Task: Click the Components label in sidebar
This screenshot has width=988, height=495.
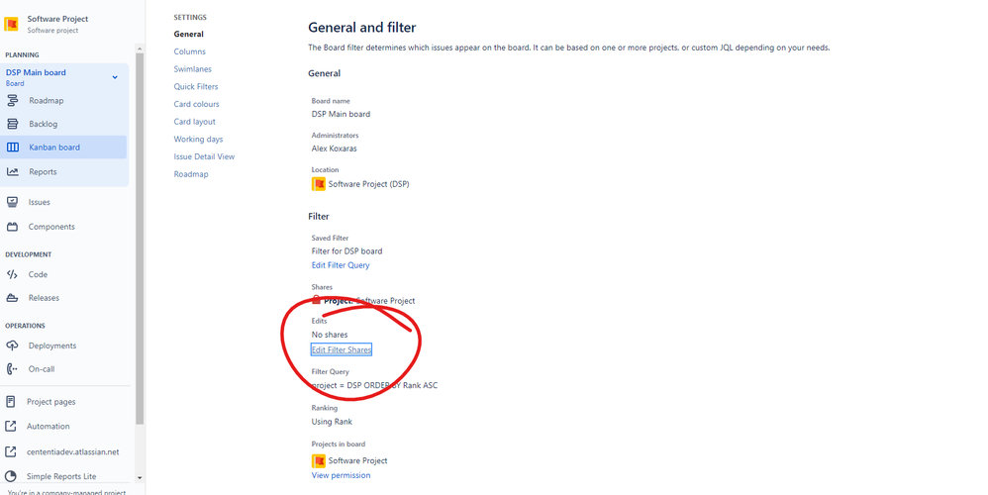Action: [51, 227]
